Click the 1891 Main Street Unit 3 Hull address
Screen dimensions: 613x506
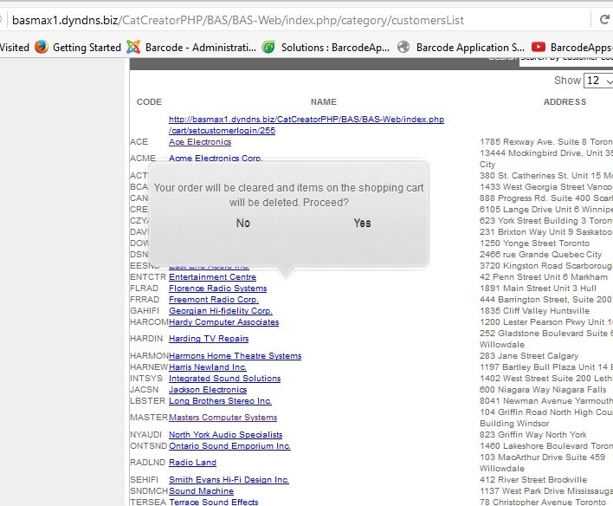point(538,289)
